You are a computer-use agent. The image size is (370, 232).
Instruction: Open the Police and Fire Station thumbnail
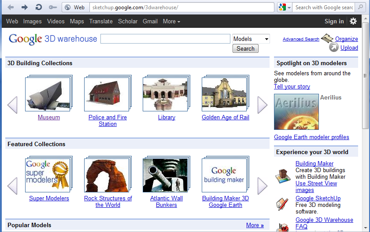(x=107, y=93)
